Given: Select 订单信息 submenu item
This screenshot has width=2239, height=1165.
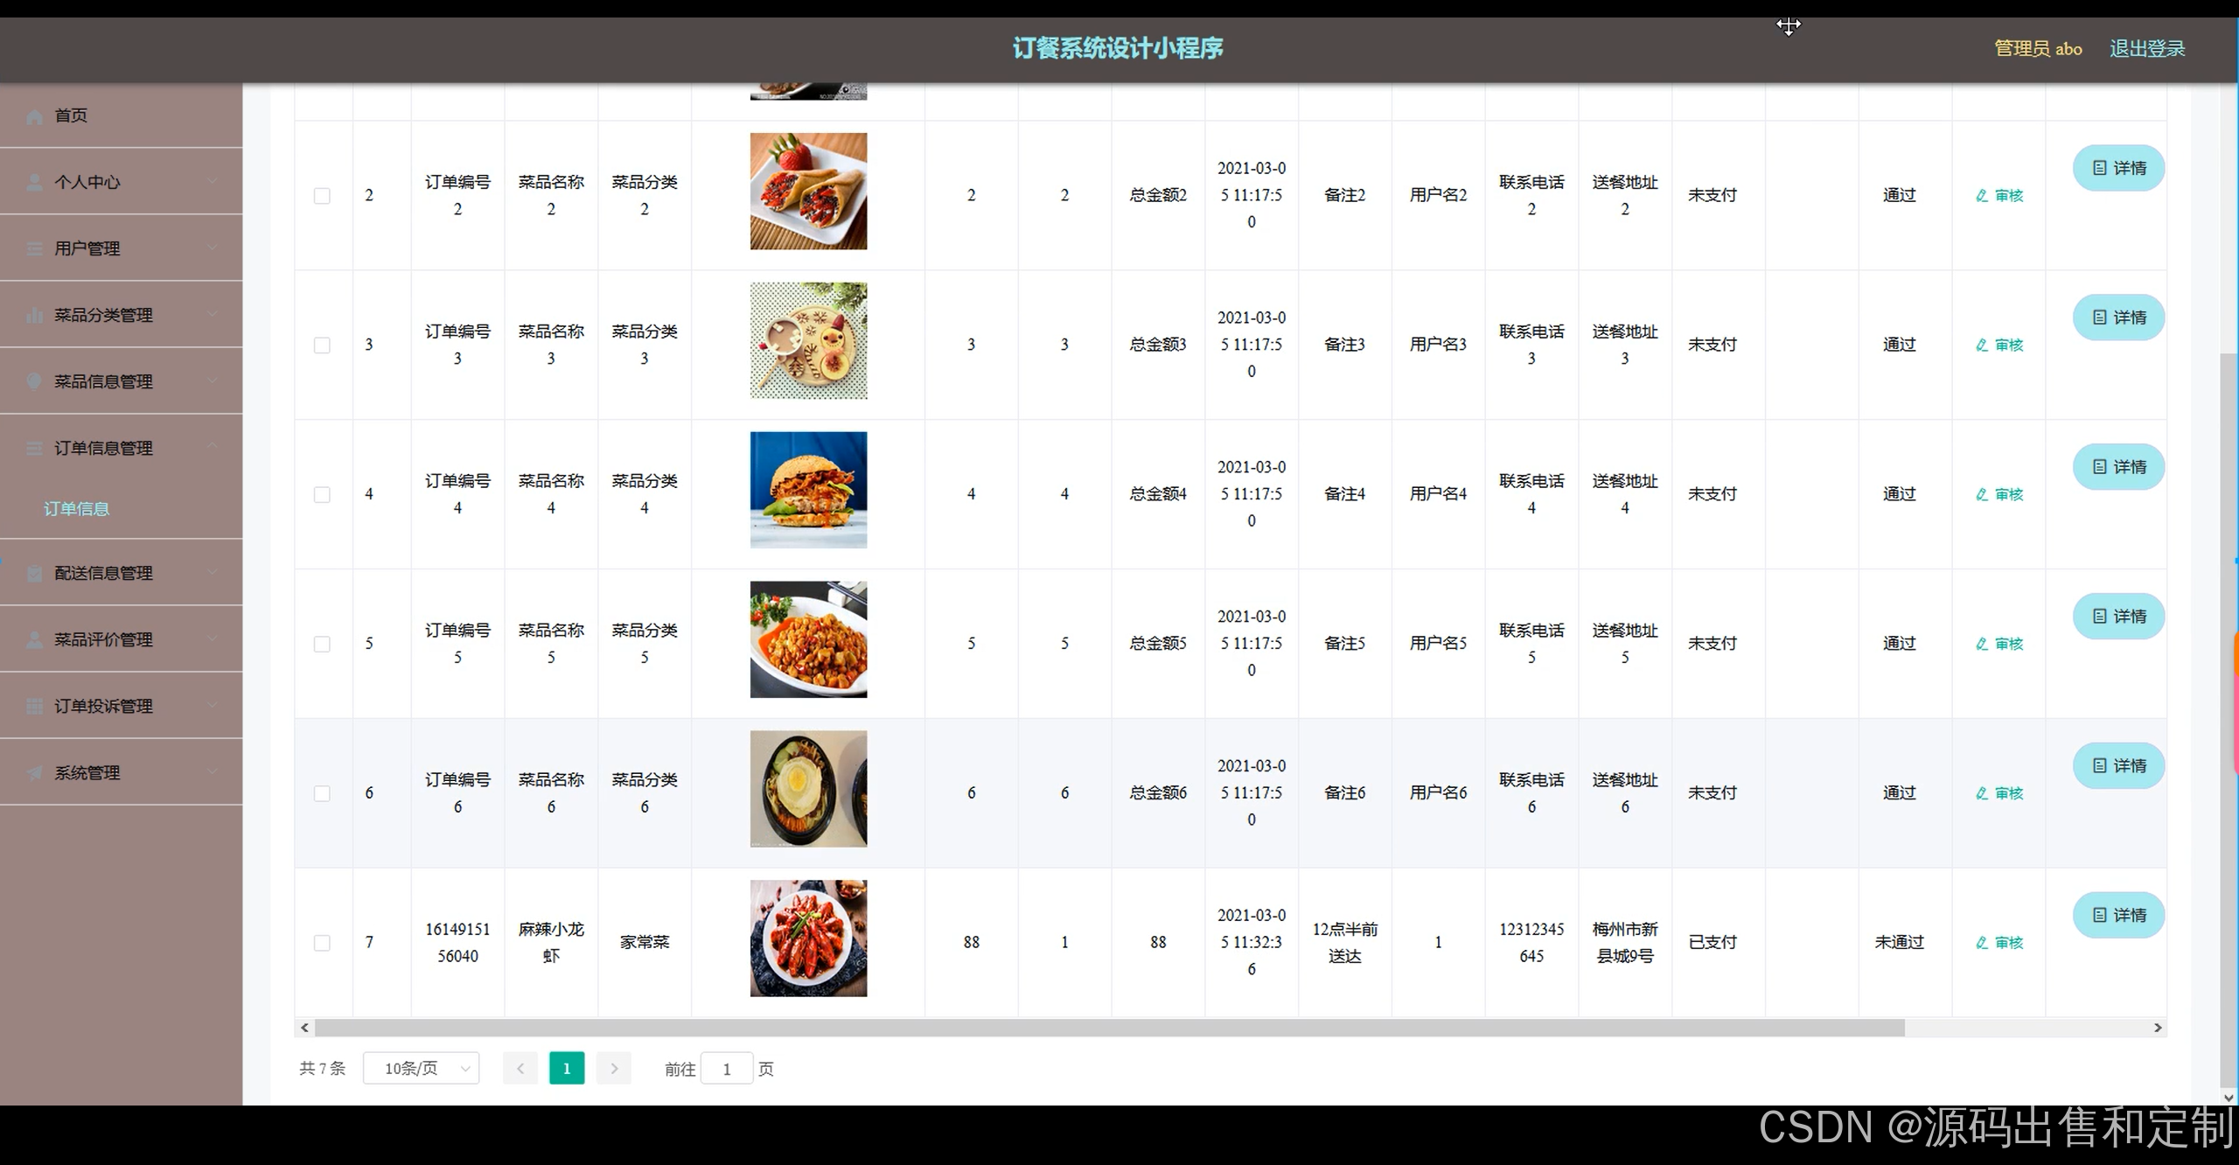Looking at the screenshot, I should [77, 509].
